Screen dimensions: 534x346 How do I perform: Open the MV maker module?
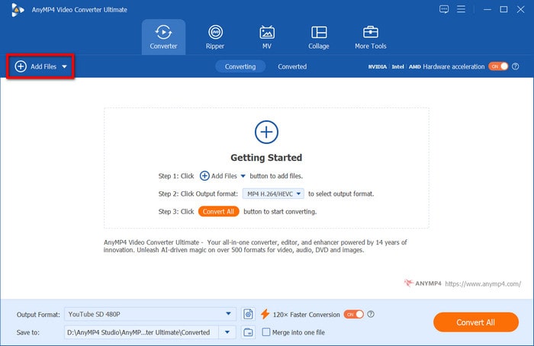267,37
